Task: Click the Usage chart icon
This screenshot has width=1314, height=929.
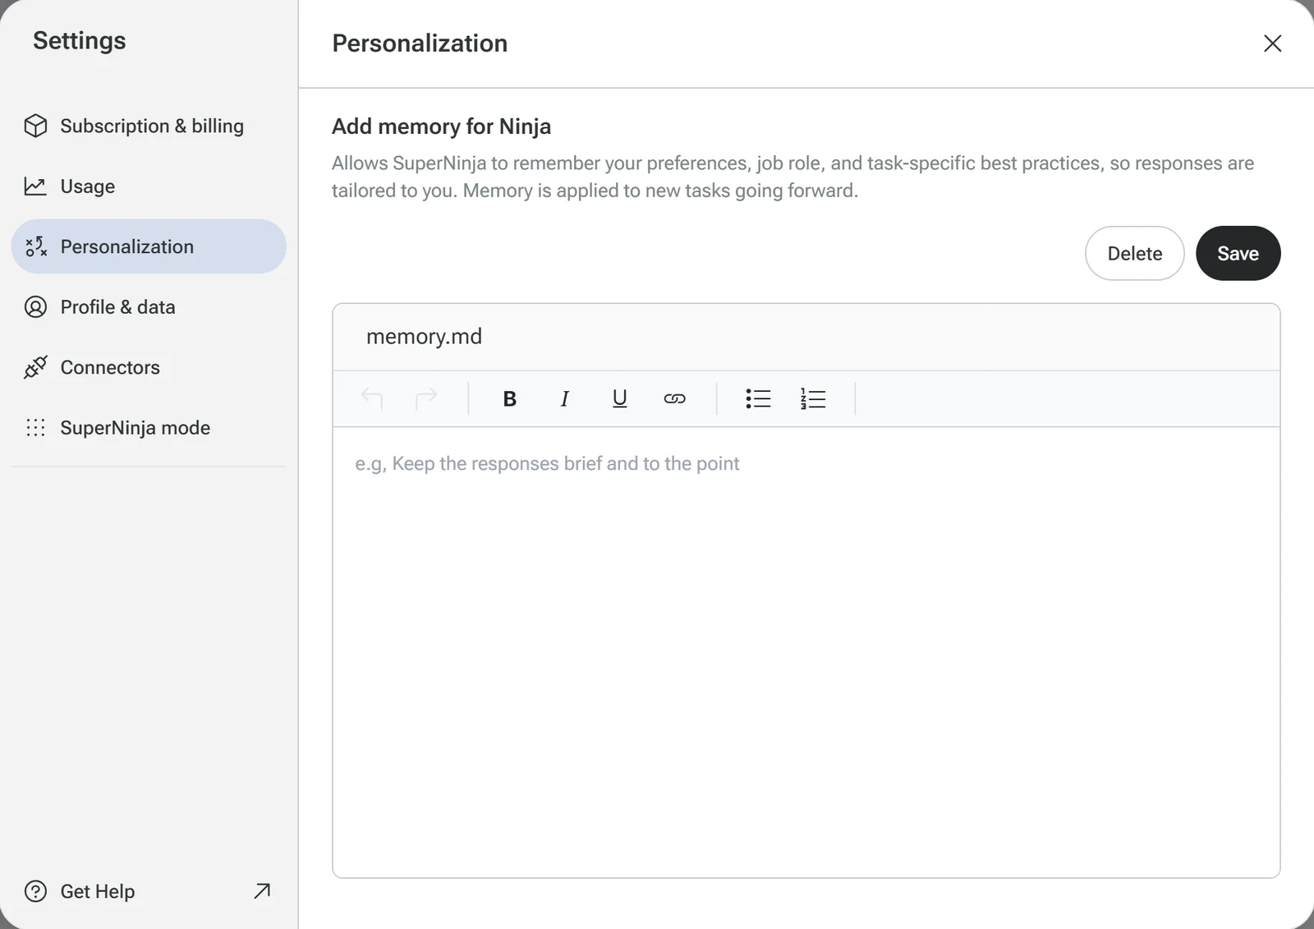Action: pyautogui.click(x=35, y=186)
